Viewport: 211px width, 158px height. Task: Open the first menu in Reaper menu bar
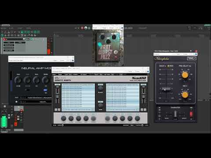4,28
